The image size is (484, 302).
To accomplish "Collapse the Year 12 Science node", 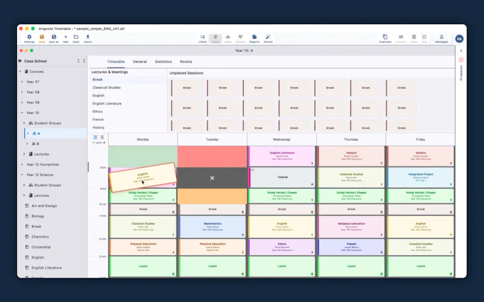I will (x=22, y=175).
